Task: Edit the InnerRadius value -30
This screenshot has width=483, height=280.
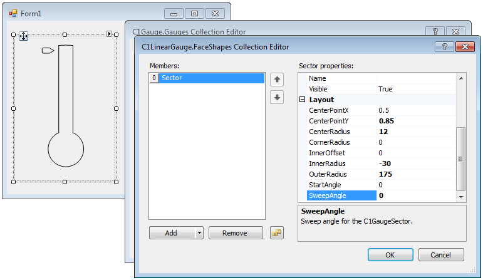Action: pos(416,163)
